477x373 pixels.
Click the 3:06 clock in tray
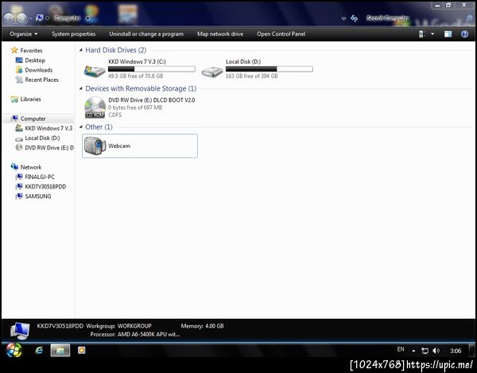[x=456, y=351]
